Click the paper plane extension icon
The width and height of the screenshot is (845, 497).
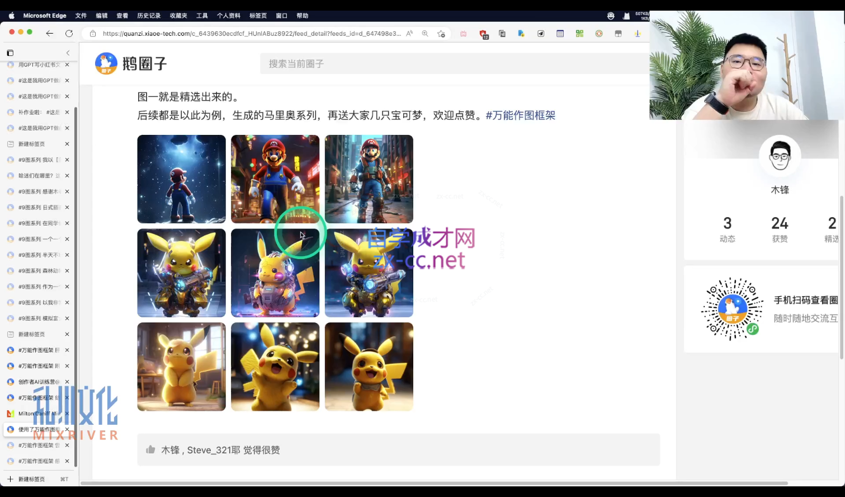(x=541, y=34)
